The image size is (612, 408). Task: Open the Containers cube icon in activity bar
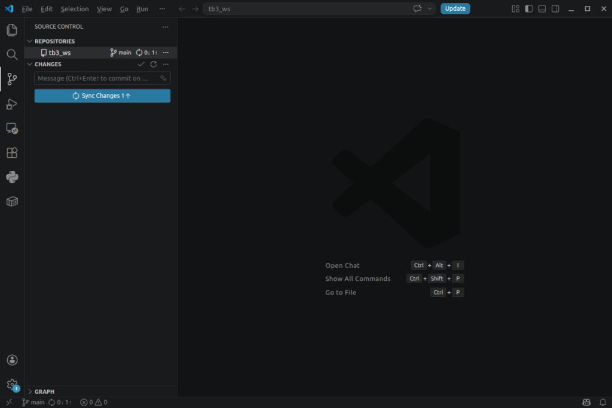tap(12, 201)
